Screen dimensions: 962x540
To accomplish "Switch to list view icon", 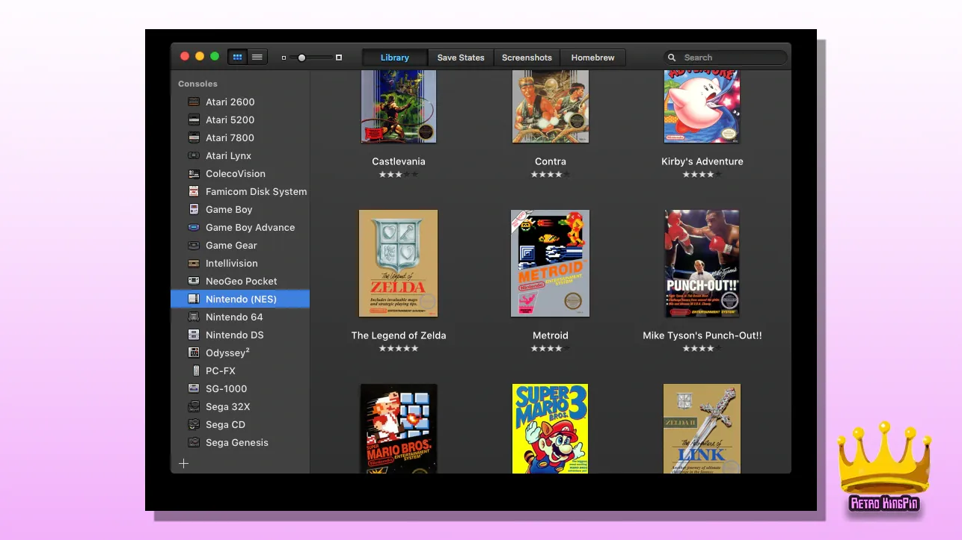I will point(257,57).
